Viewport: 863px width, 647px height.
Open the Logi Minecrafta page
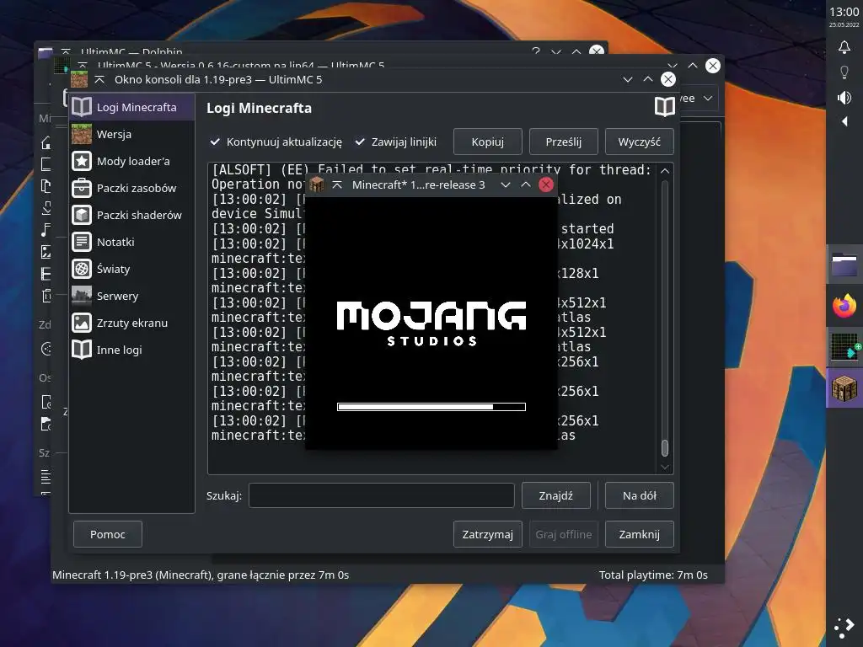131,107
